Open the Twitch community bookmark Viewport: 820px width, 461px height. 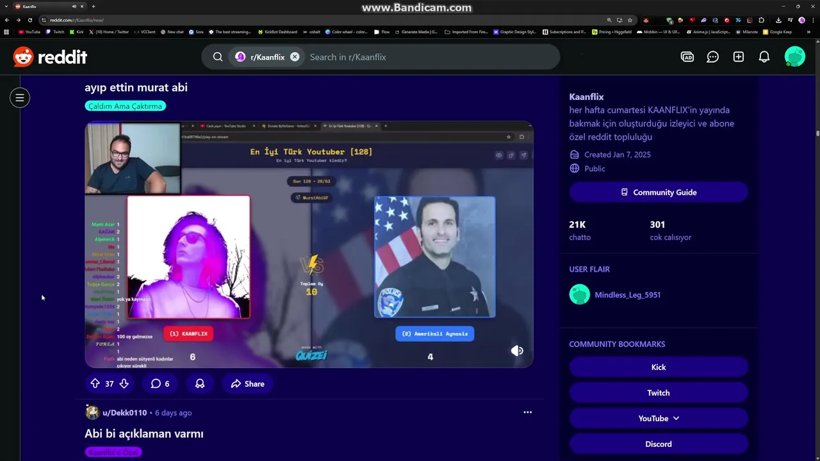[659, 392]
